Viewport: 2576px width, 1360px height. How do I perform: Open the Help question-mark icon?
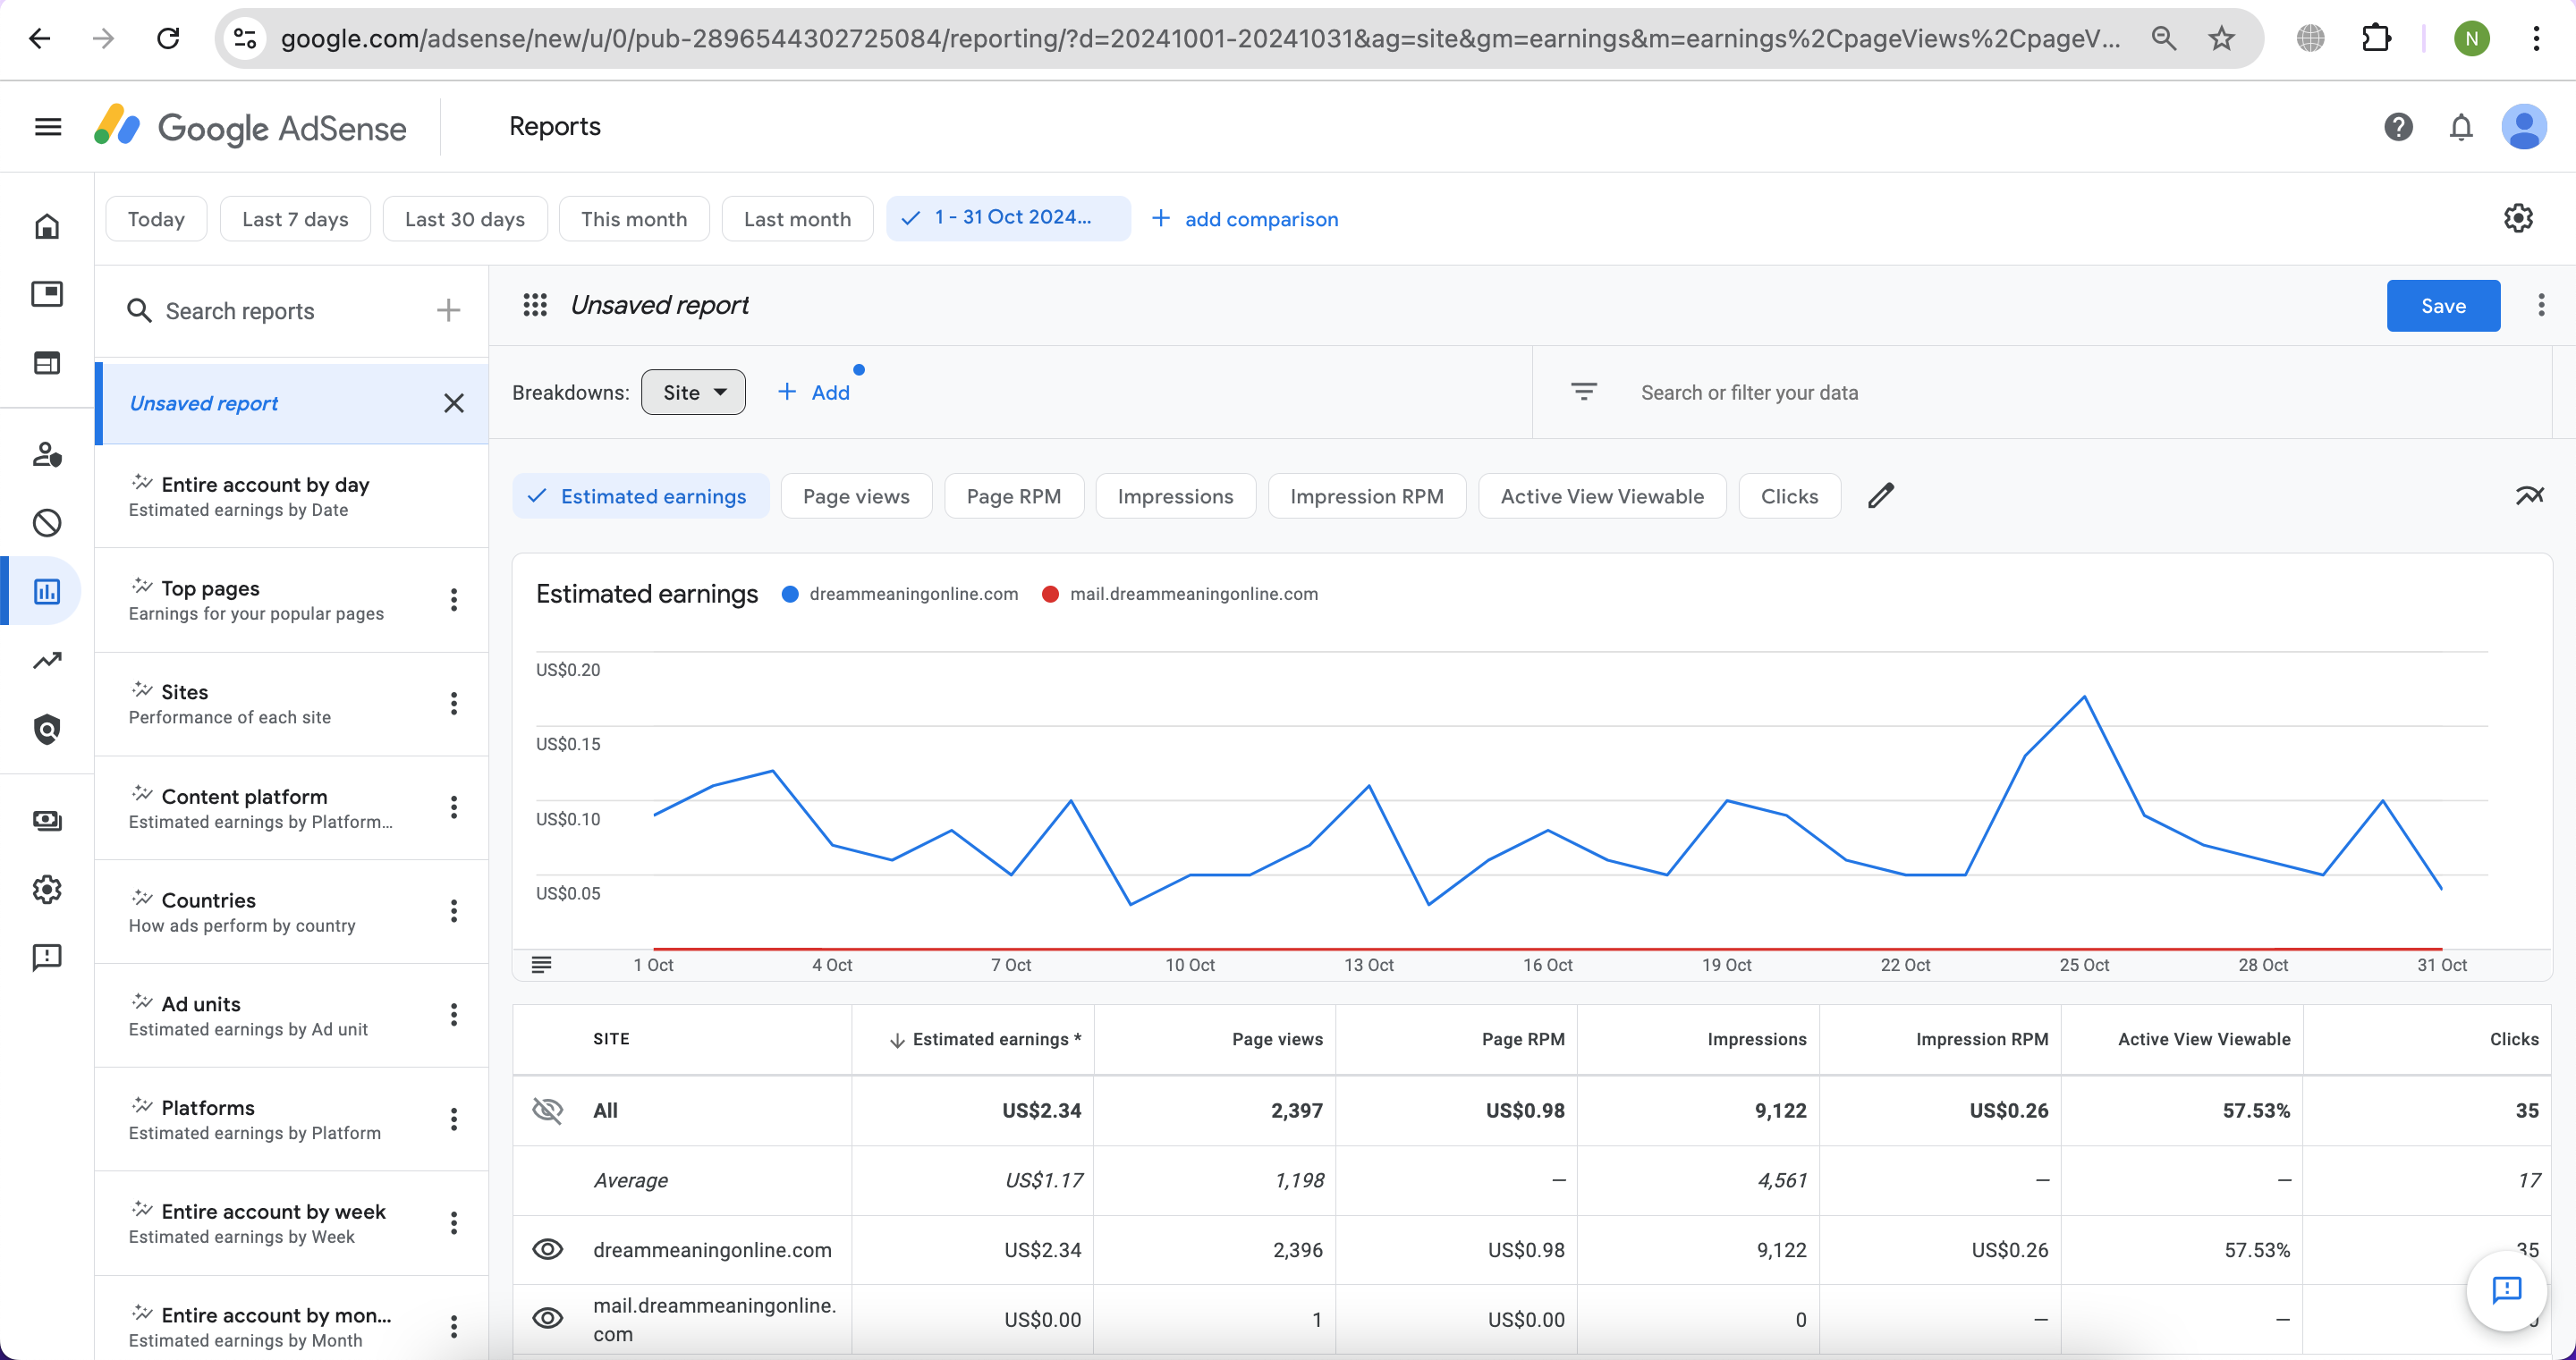pos(2398,127)
